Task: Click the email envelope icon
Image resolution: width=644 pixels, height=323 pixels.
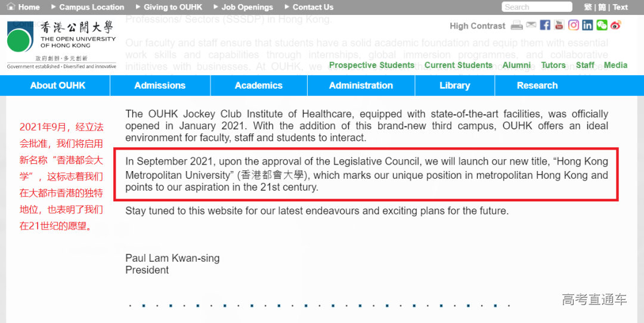Action: [531, 25]
